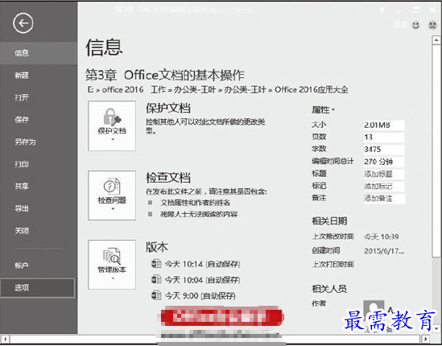Click the horizontal scrollbar right arrow
The height and width of the screenshot is (346, 442).
pos(426,339)
